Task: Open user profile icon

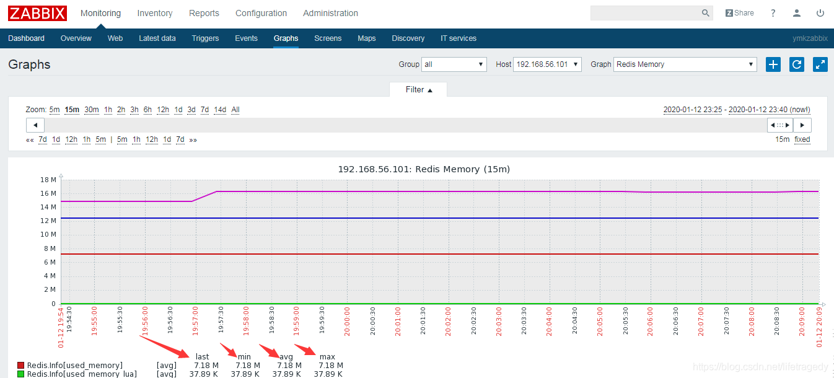Action: click(x=797, y=13)
